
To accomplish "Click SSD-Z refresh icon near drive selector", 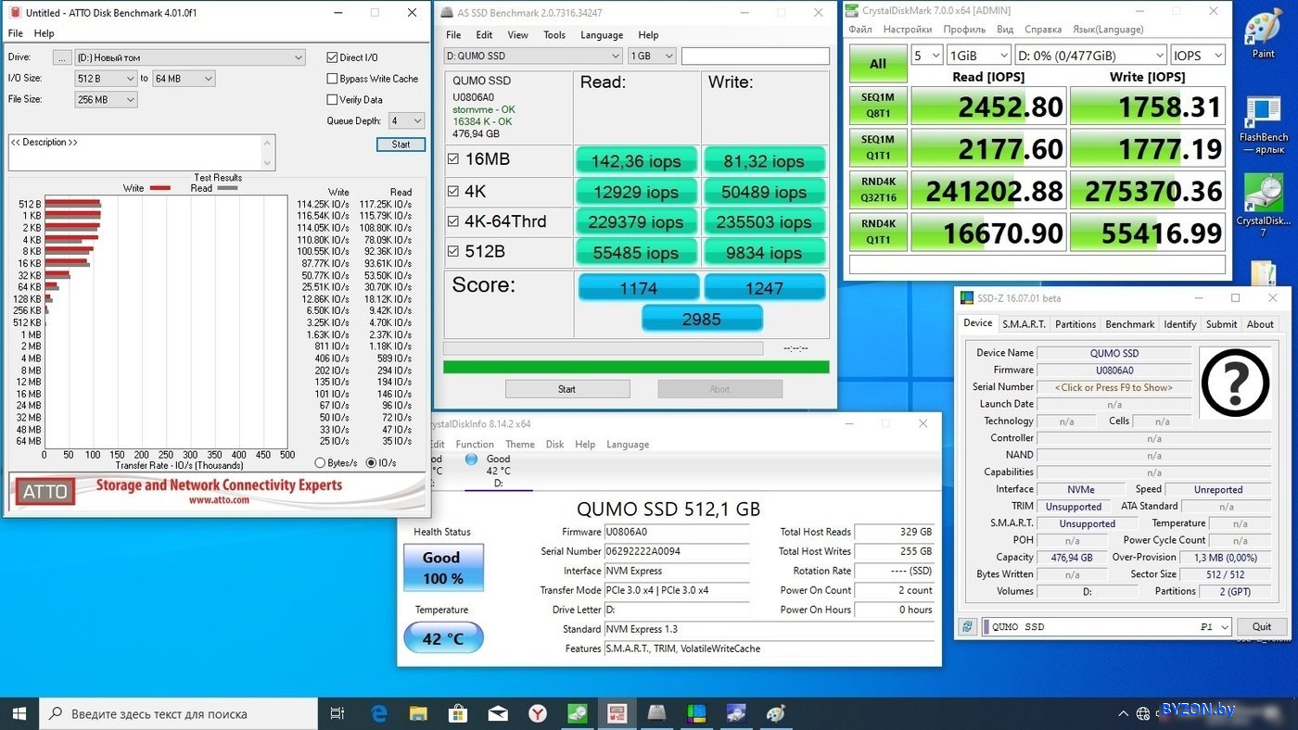I will [968, 627].
